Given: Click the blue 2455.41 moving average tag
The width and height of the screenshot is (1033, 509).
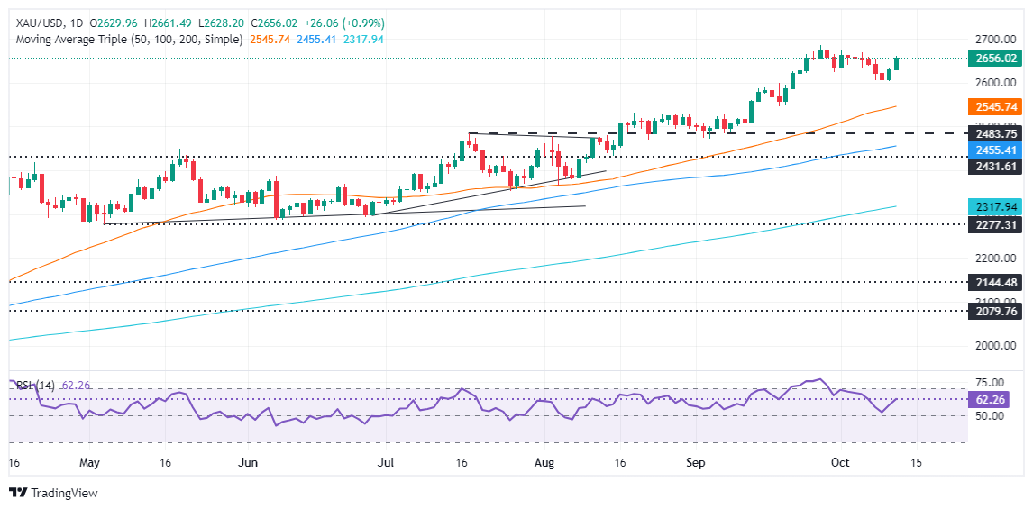Looking at the screenshot, I should 996,150.
